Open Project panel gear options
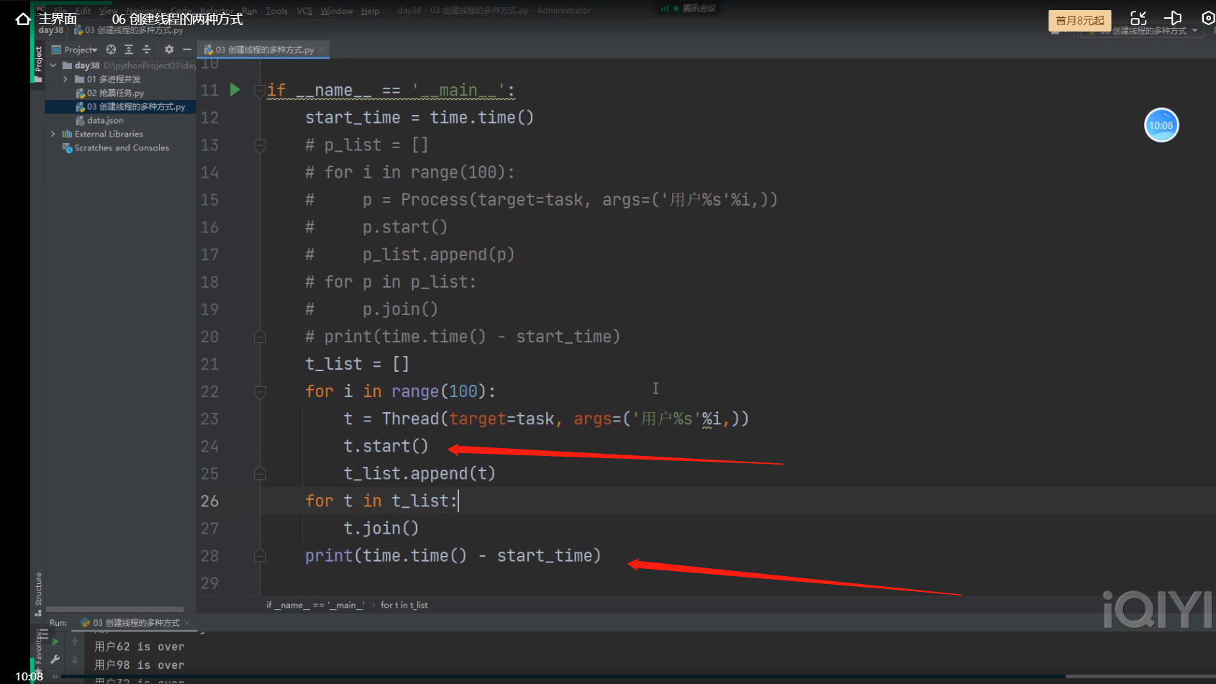 pos(169,50)
